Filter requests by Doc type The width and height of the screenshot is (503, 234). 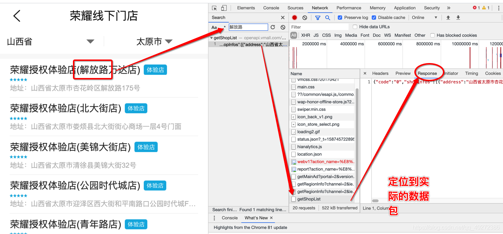coord(377,35)
